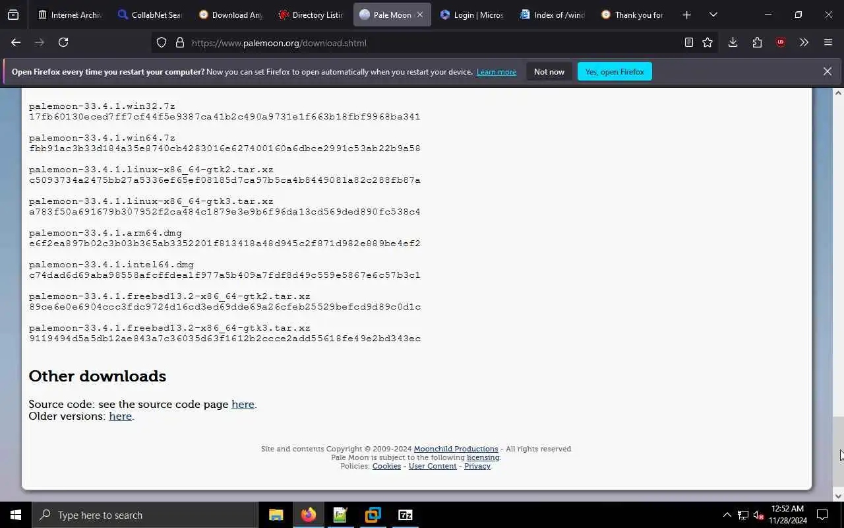Go back to the previous page
This screenshot has width=844, height=528.
coord(16,42)
